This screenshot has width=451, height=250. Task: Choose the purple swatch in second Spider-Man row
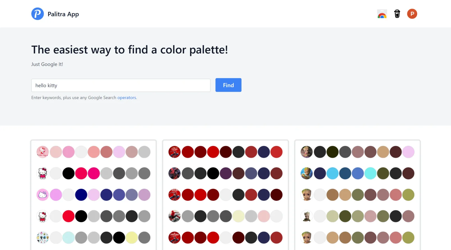coord(226,173)
